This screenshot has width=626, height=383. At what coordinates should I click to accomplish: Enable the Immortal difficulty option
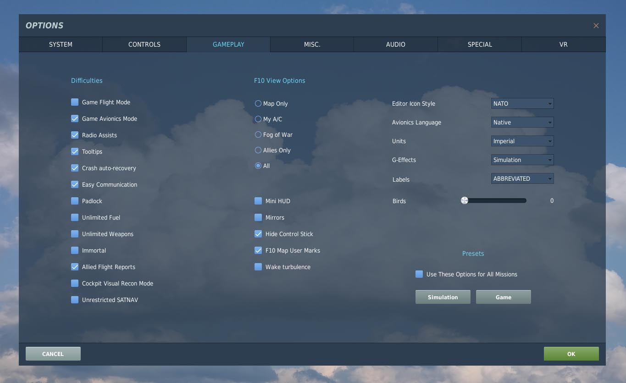tap(75, 250)
